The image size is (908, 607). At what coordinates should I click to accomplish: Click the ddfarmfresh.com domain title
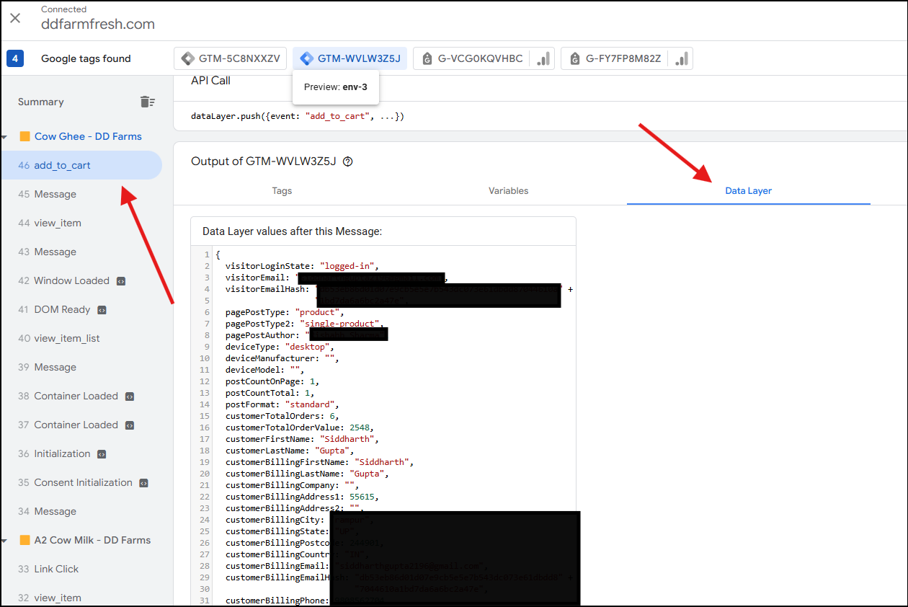[98, 24]
